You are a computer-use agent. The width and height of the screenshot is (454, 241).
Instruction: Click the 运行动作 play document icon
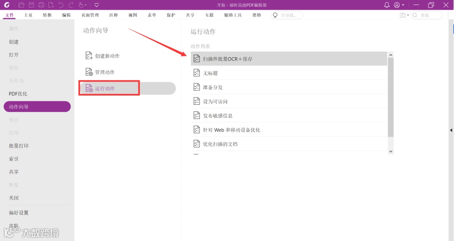(x=89, y=88)
